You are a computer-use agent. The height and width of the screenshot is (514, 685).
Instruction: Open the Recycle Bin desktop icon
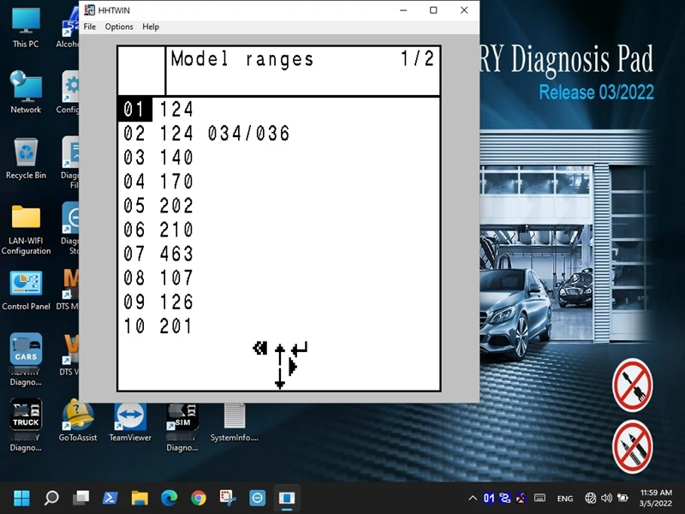(x=26, y=158)
